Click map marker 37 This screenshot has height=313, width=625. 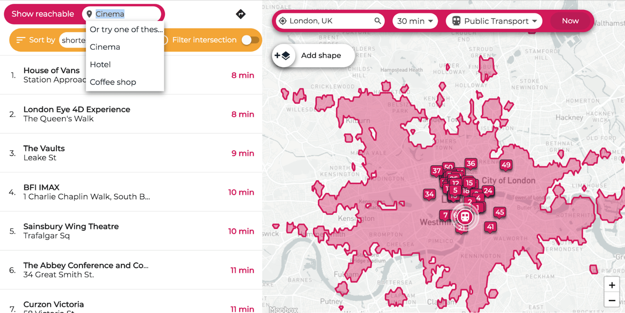pyautogui.click(x=436, y=171)
